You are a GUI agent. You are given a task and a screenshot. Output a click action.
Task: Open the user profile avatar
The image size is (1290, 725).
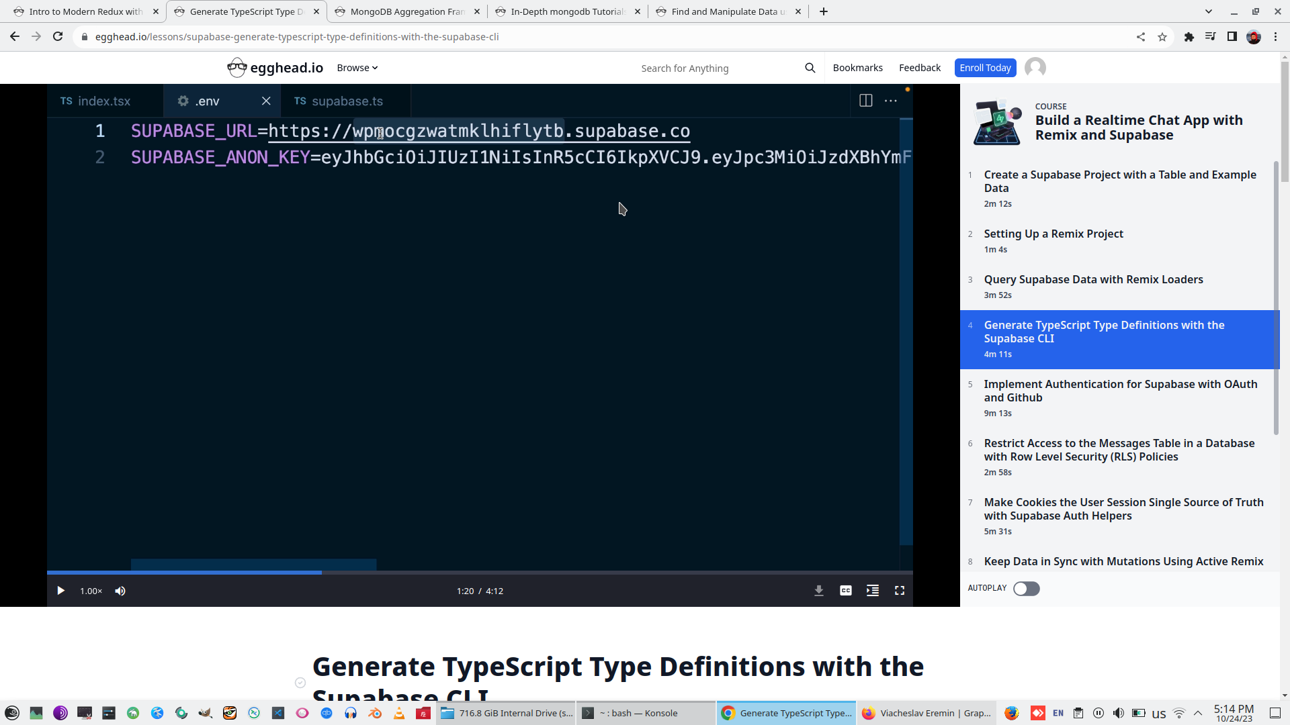click(x=1035, y=68)
